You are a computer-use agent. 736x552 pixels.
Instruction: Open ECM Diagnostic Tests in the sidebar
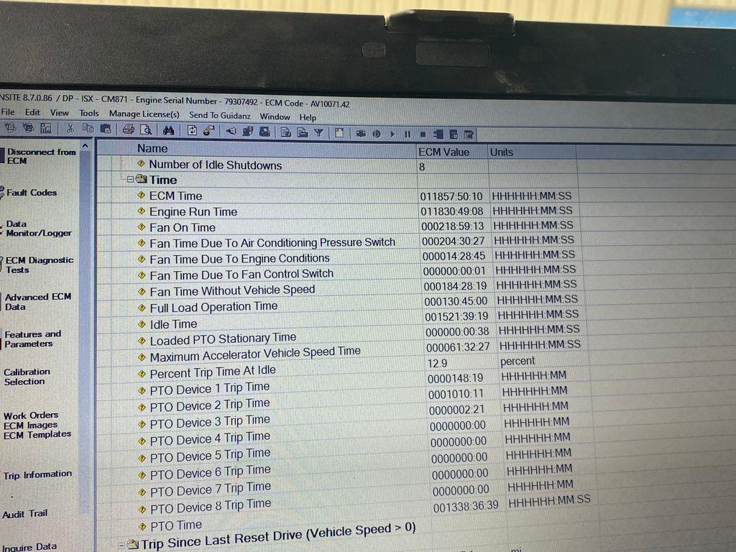[x=39, y=264]
